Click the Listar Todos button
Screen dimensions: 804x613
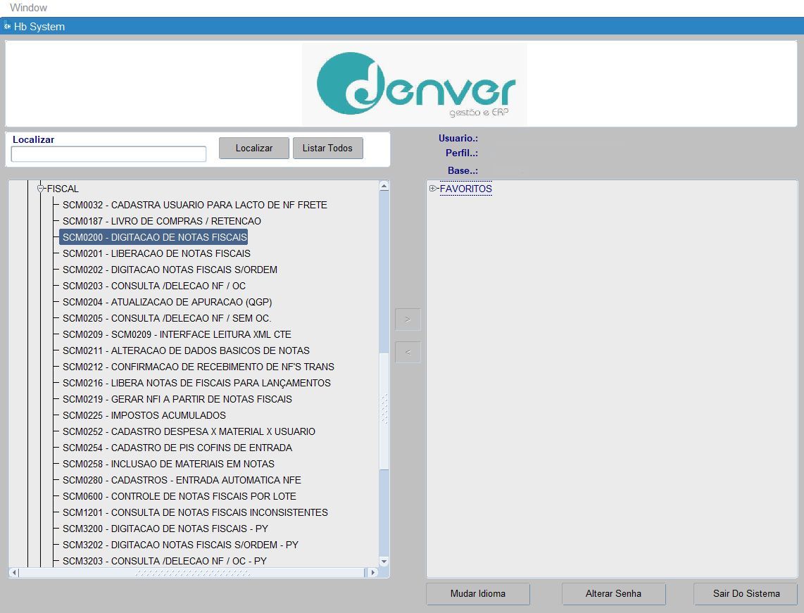click(x=327, y=148)
